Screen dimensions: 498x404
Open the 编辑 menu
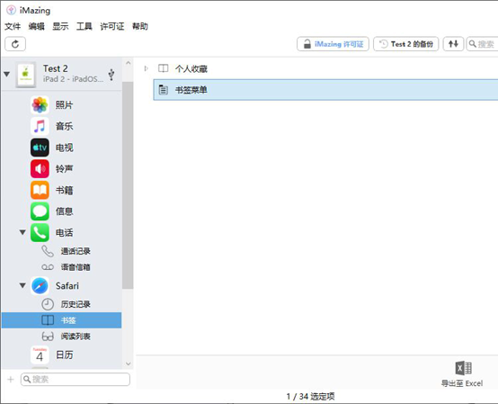(37, 26)
